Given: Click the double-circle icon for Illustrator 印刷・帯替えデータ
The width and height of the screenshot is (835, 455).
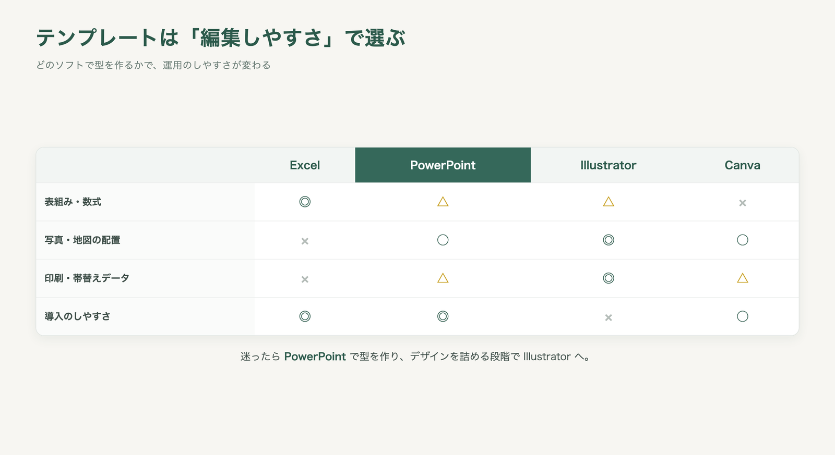Looking at the screenshot, I should click(x=609, y=278).
